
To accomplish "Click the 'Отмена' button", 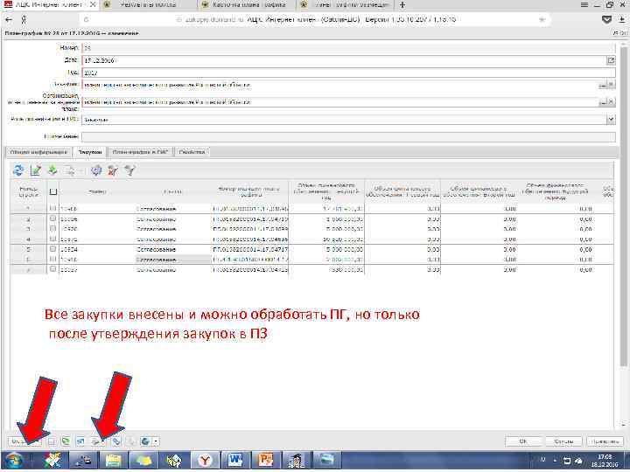I will 563,441.
